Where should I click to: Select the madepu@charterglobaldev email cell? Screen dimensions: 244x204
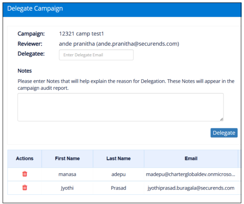pyautogui.click(x=190, y=174)
